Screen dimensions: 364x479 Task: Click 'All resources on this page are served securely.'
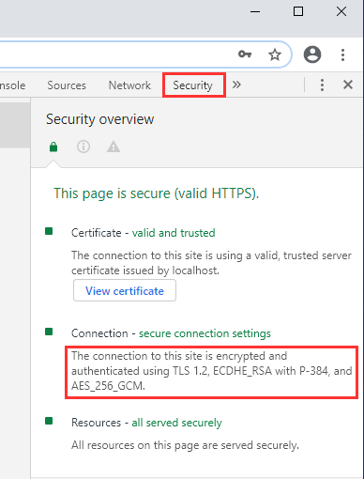pos(185,445)
